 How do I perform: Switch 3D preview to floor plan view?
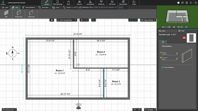pos(169,27)
